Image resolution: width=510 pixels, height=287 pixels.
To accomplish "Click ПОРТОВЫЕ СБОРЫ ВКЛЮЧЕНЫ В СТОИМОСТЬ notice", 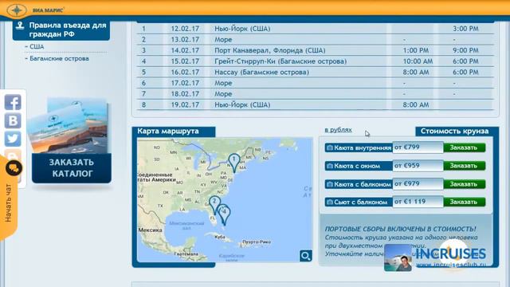I will [x=400, y=229].
